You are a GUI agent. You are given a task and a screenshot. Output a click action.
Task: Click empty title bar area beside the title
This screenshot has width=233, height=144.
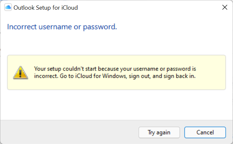(145, 7)
